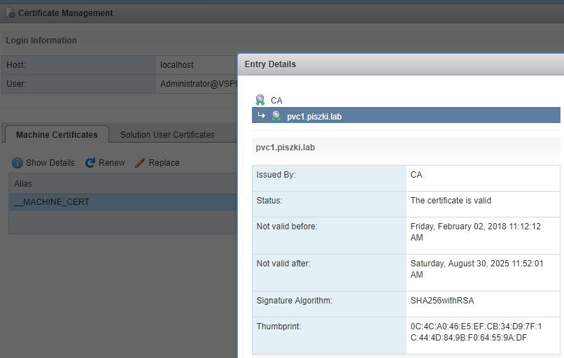This screenshot has height=358, width=564.
Task: Click the Renew refresh arrow icon
Action: pyautogui.click(x=90, y=163)
